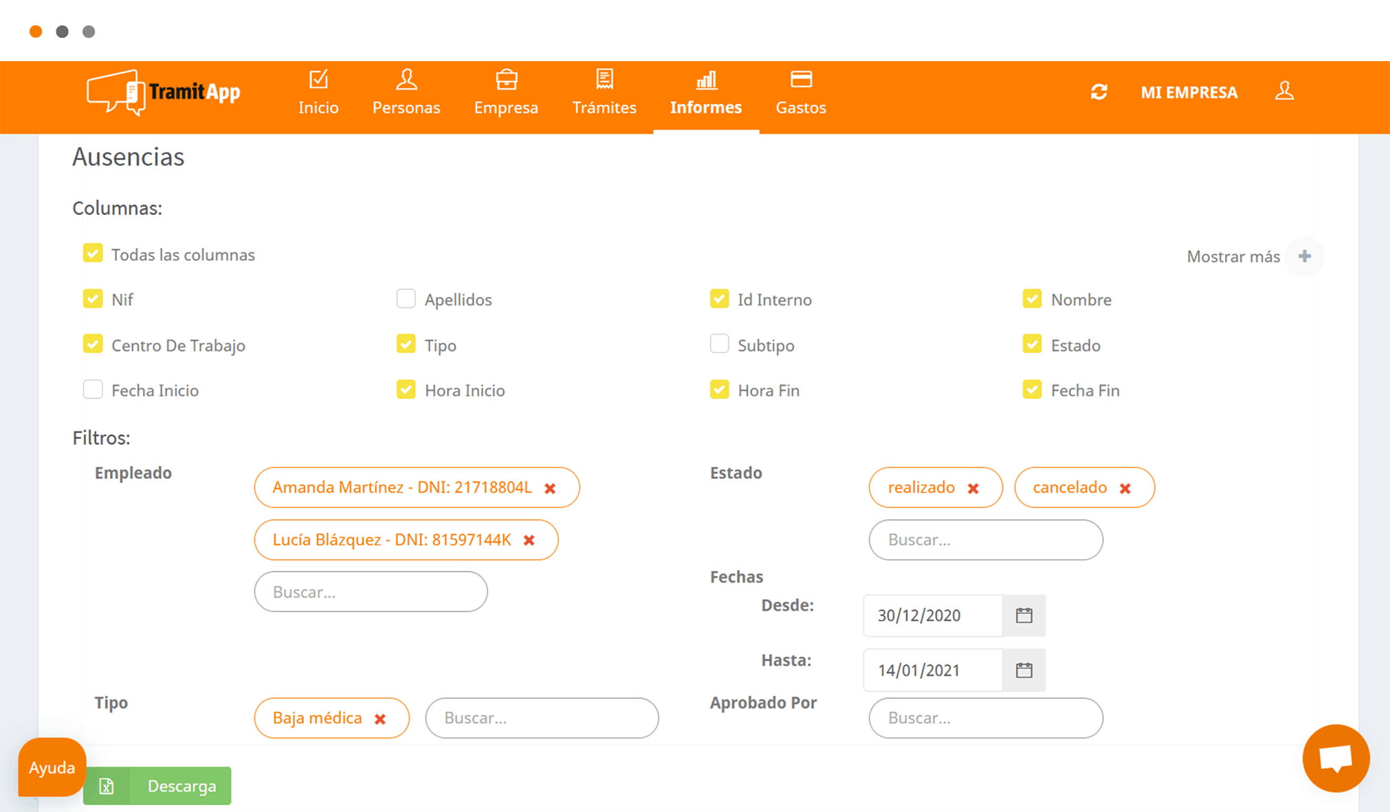Toggle the Hora Fin column

click(x=719, y=390)
